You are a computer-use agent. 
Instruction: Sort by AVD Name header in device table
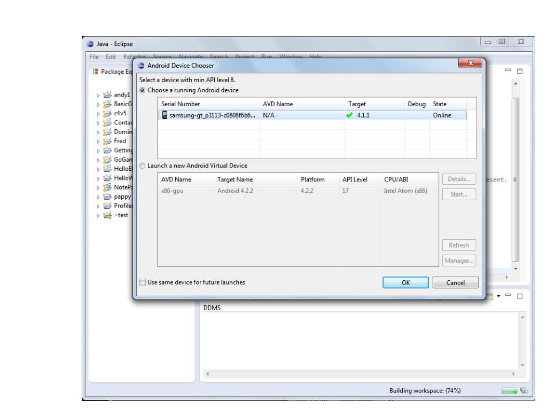(302, 104)
